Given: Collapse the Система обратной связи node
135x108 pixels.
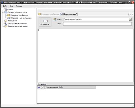Looking at the screenshot, I should [x=3, y=13].
